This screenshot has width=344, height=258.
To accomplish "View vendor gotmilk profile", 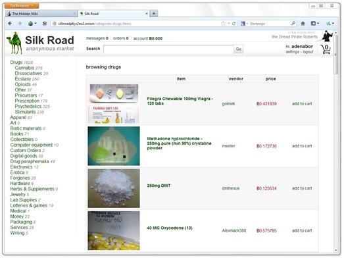I will (228, 103).
